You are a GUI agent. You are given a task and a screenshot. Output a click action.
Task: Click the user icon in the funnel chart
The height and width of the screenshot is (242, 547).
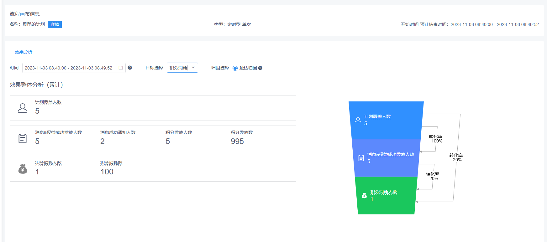pyautogui.click(x=358, y=120)
